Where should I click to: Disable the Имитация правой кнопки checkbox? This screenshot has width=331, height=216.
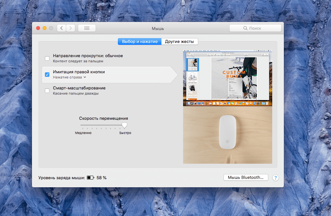pyautogui.click(x=47, y=75)
